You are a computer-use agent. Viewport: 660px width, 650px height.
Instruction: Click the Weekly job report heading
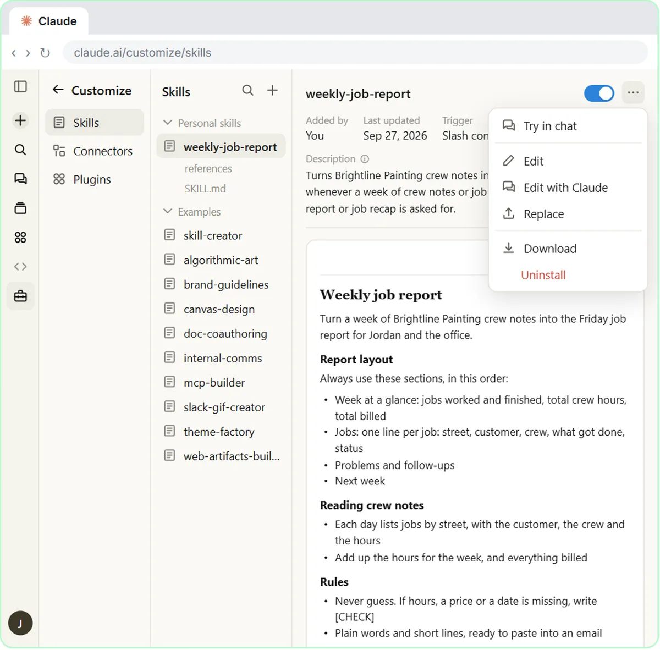coord(381,295)
